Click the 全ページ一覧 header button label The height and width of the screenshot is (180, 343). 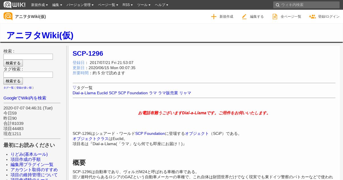pyautogui.click(x=291, y=17)
